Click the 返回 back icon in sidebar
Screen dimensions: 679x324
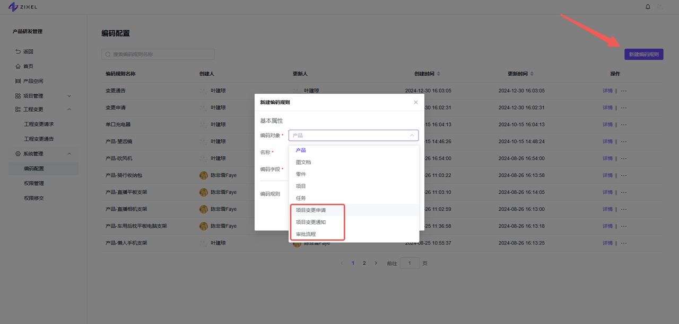click(x=18, y=51)
